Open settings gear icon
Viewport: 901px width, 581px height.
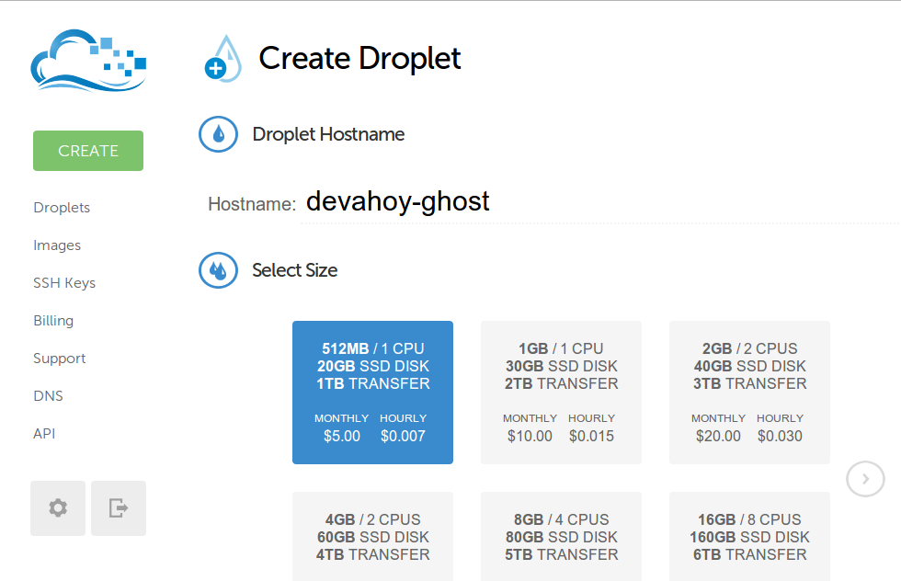(x=58, y=508)
